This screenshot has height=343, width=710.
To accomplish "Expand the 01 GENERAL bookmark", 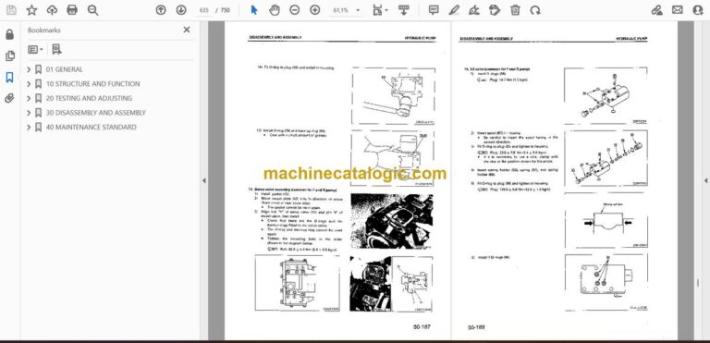I will pos(29,69).
